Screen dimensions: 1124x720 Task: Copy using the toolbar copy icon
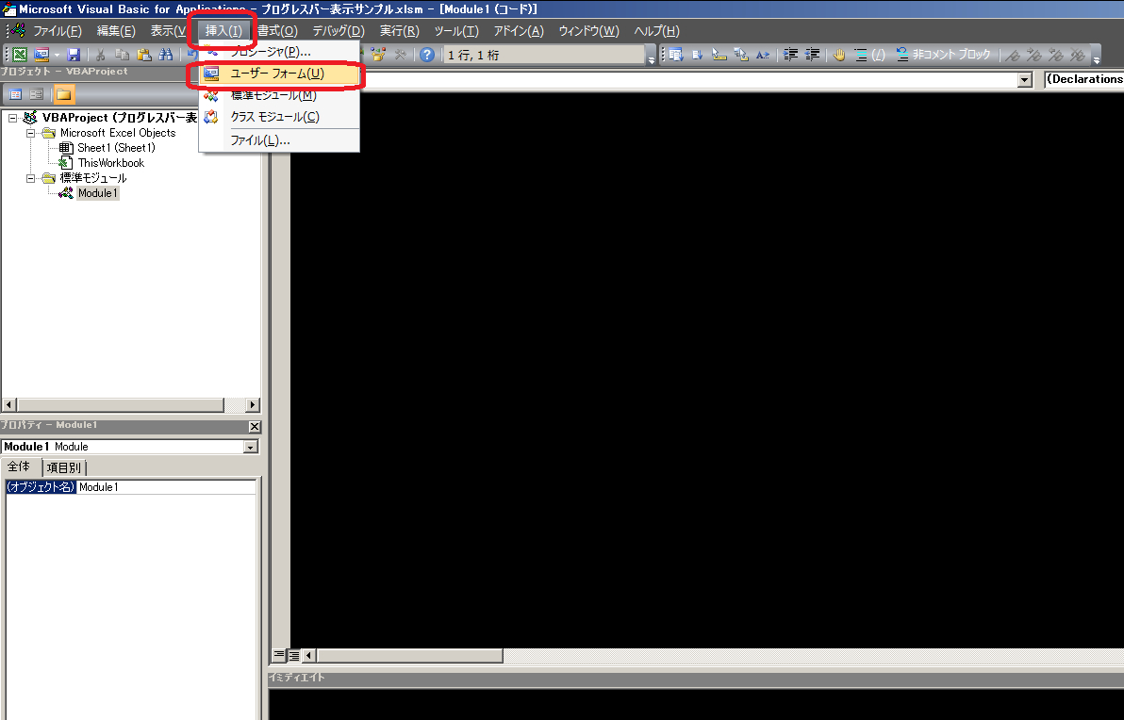pyautogui.click(x=122, y=55)
